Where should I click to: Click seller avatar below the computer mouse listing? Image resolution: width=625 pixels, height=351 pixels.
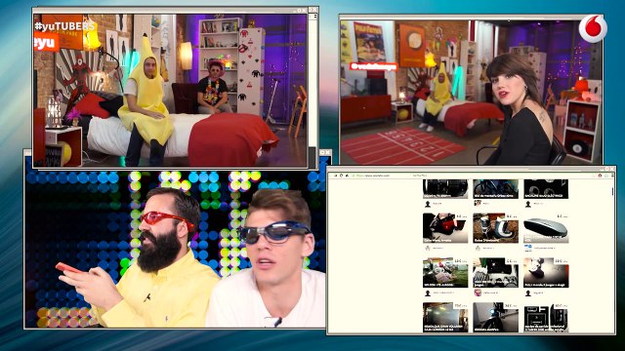click(528, 248)
